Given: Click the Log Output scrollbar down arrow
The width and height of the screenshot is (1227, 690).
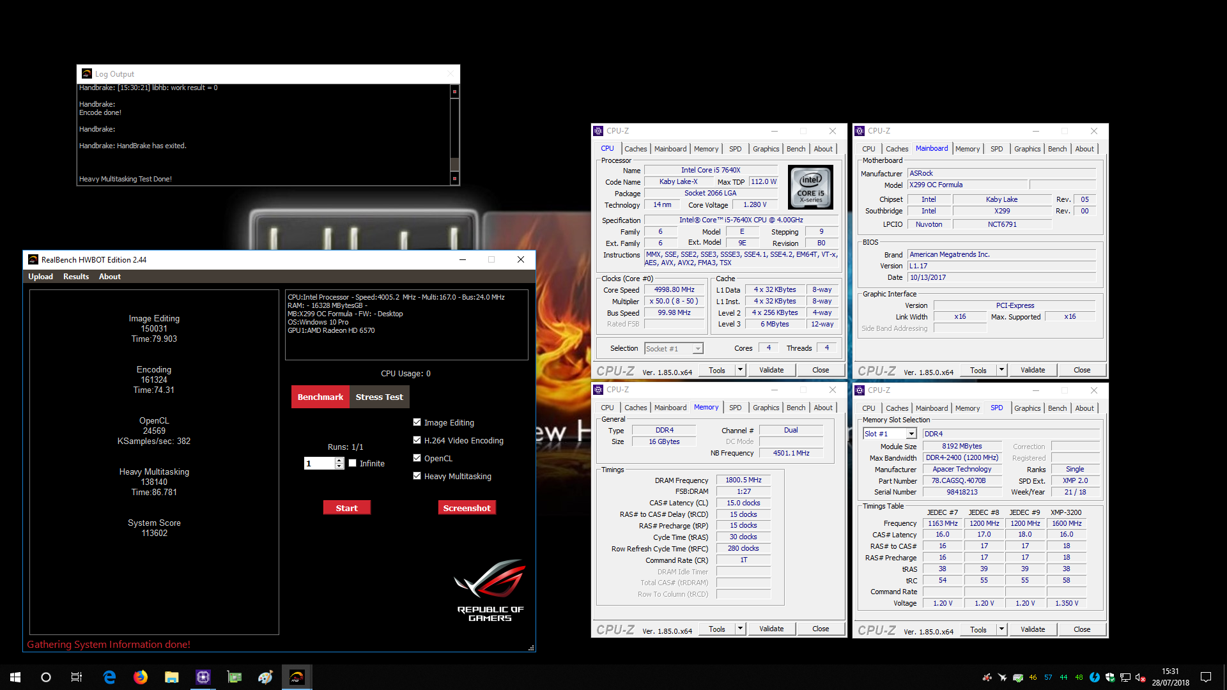Looking at the screenshot, I should (x=455, y=178).
